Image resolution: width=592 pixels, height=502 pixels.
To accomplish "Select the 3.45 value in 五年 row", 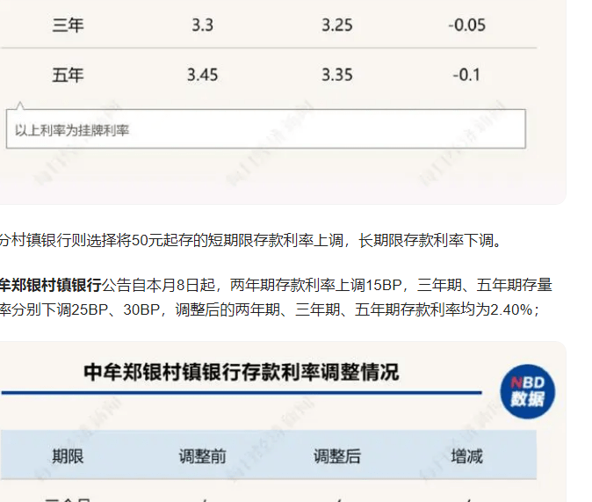I will (202, 75).
